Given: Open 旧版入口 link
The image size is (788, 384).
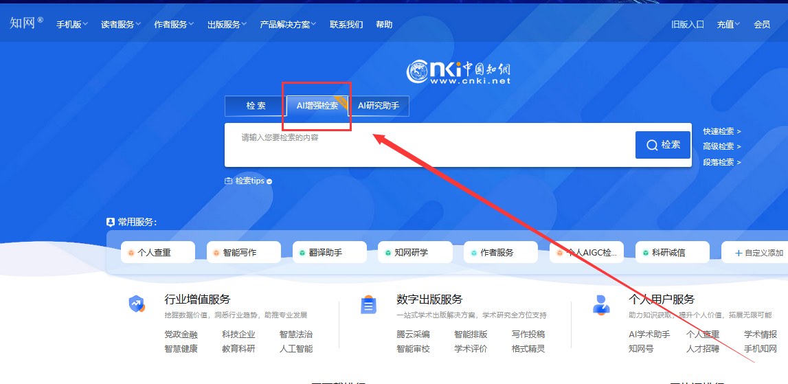Looking at the screenshot, I should (688, 24).
